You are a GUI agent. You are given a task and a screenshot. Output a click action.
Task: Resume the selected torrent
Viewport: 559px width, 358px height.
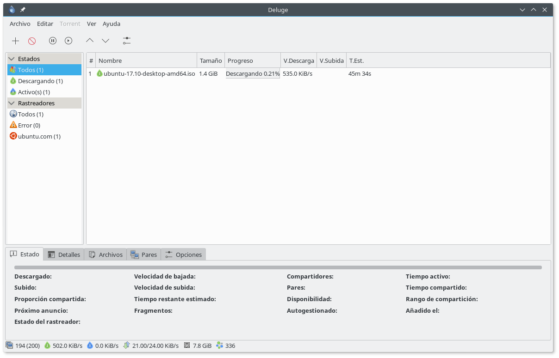click(x=68, y=41)
